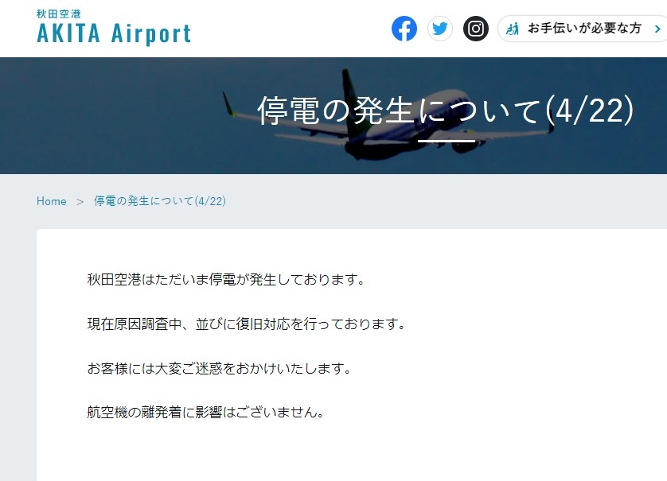Open the Twitter bird icon

coord(440,29)
